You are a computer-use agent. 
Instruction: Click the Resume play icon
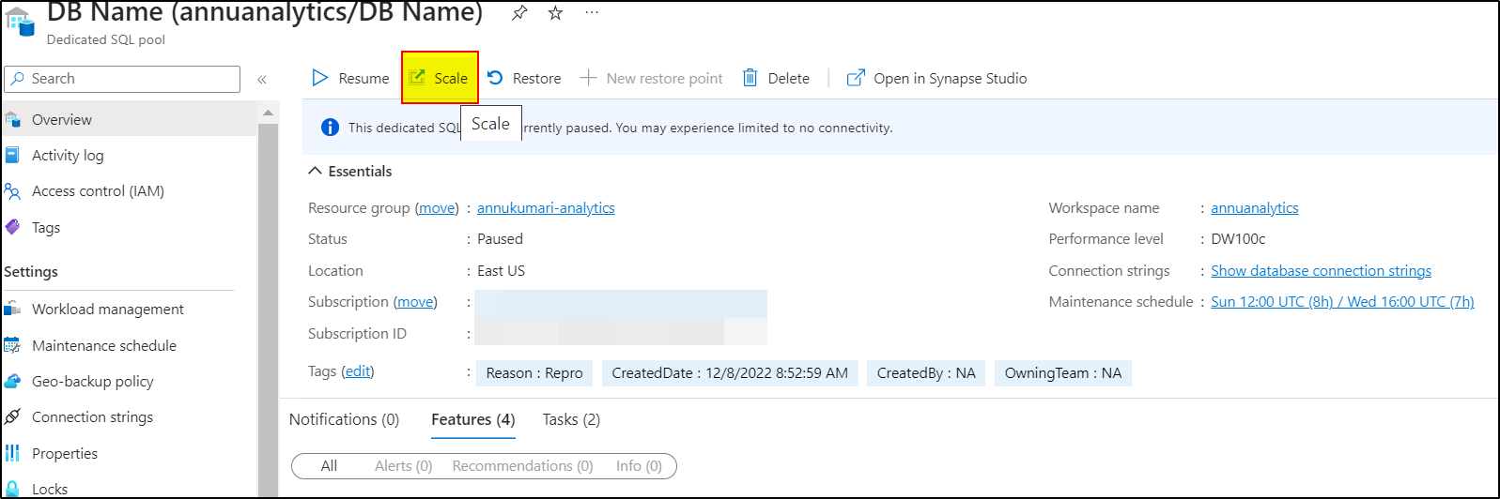pyautogui.click(x=320, y=78)
